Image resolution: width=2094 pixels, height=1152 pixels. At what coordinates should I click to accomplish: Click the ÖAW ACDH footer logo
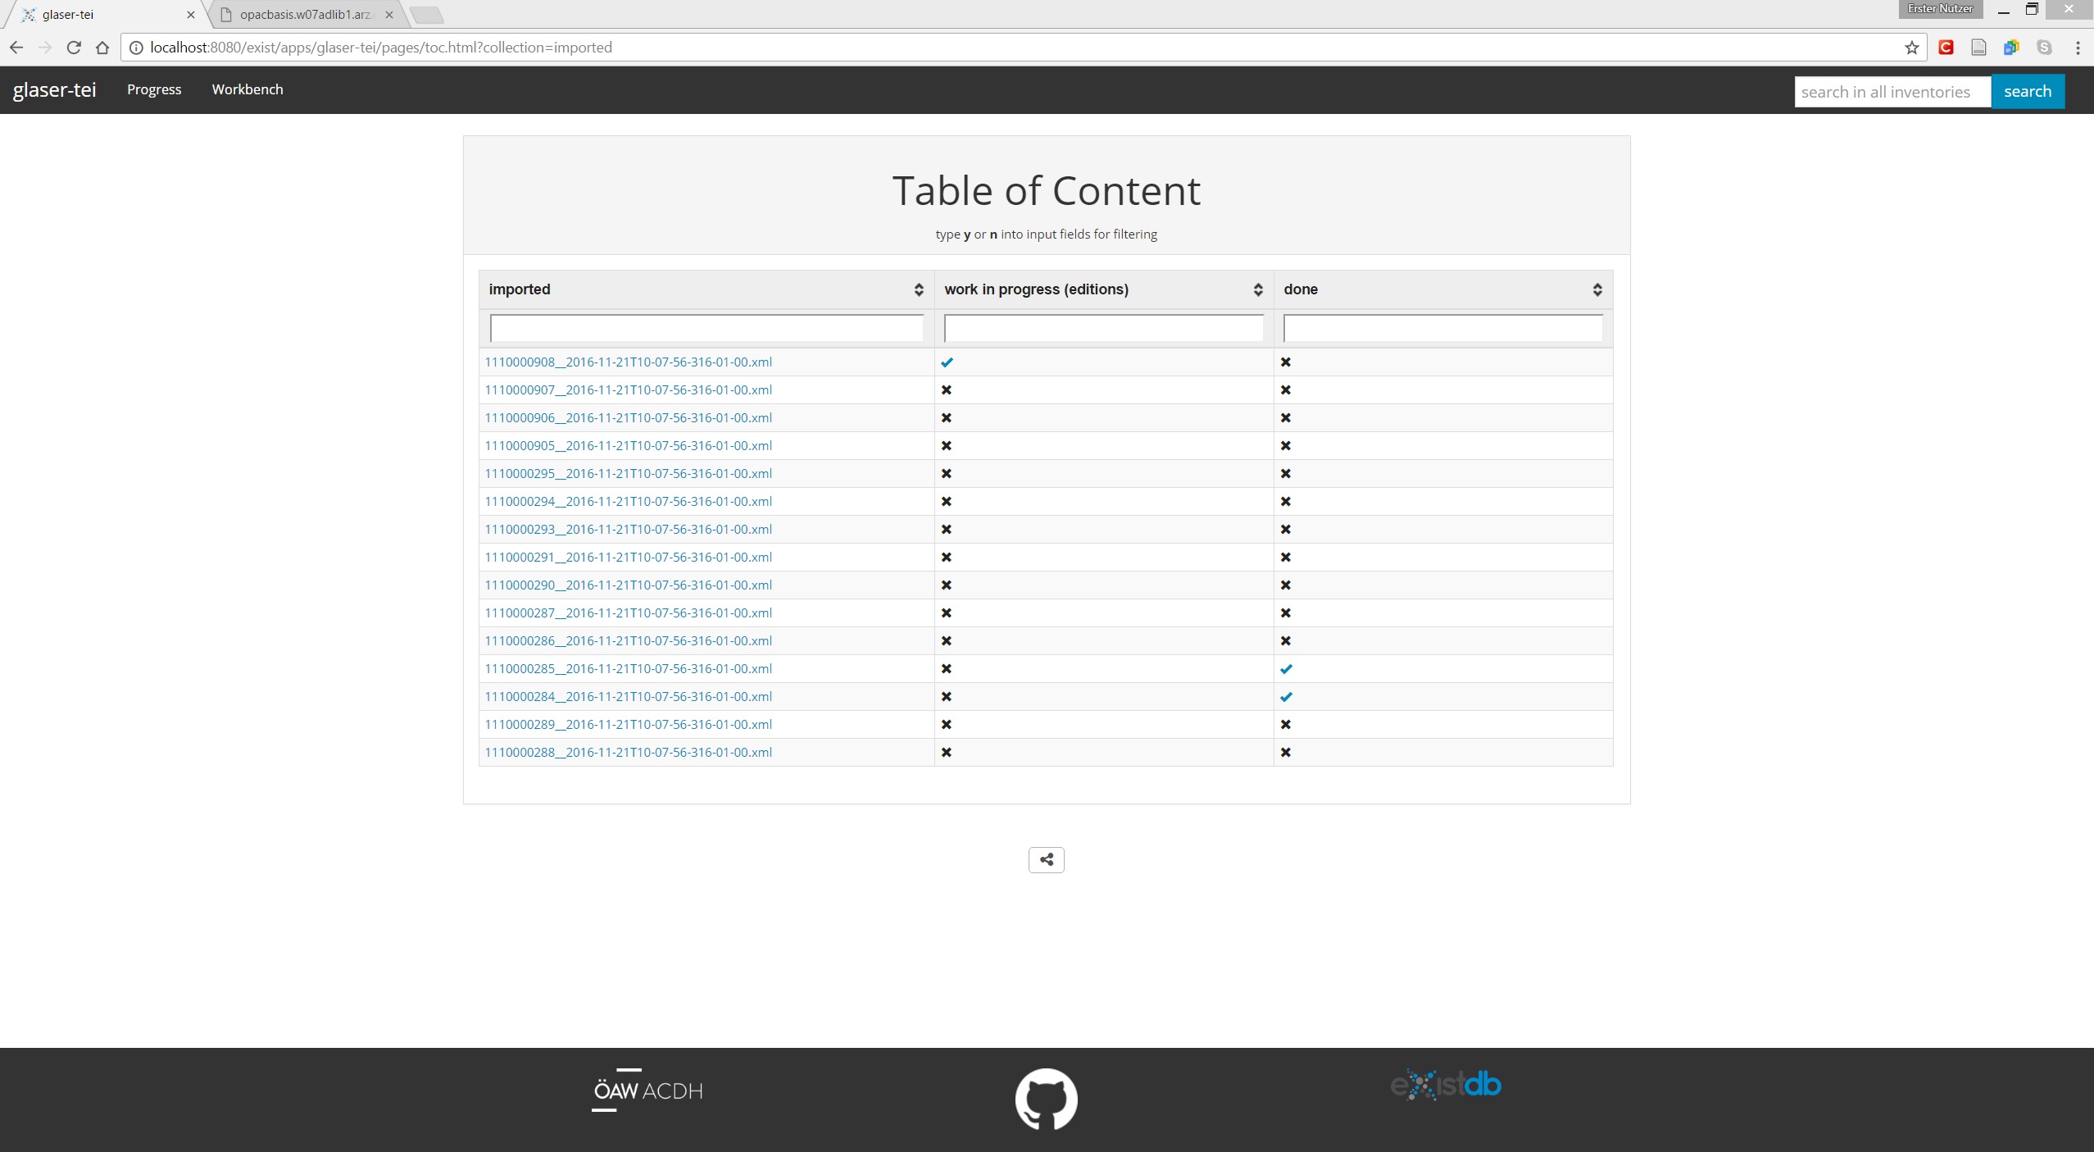coord(647,1091)
